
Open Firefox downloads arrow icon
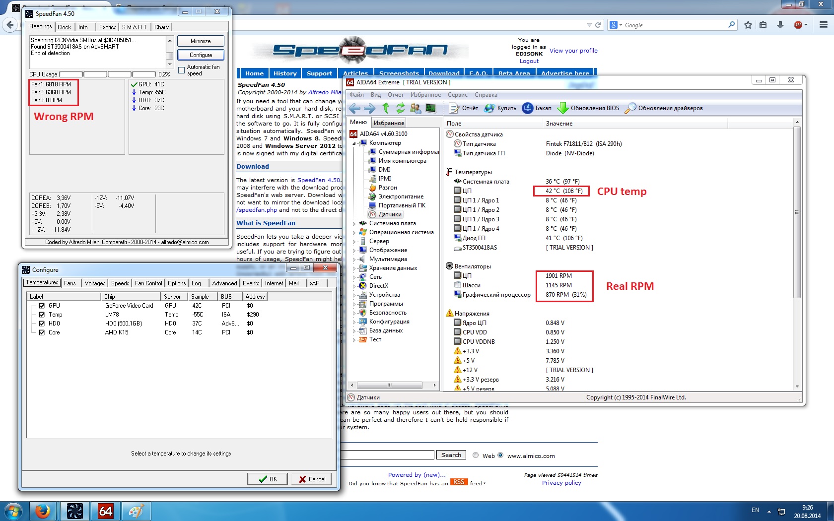pyautogui.click(x=780, y=25)
